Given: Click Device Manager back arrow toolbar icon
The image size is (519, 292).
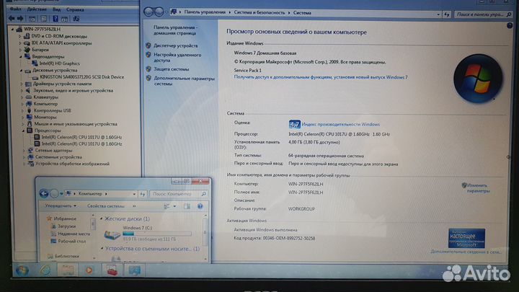Looking at the screenshot, I should 12,18.
